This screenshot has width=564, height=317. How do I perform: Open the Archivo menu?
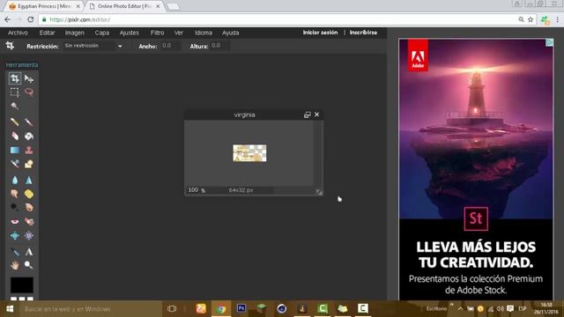coord(18,33)
